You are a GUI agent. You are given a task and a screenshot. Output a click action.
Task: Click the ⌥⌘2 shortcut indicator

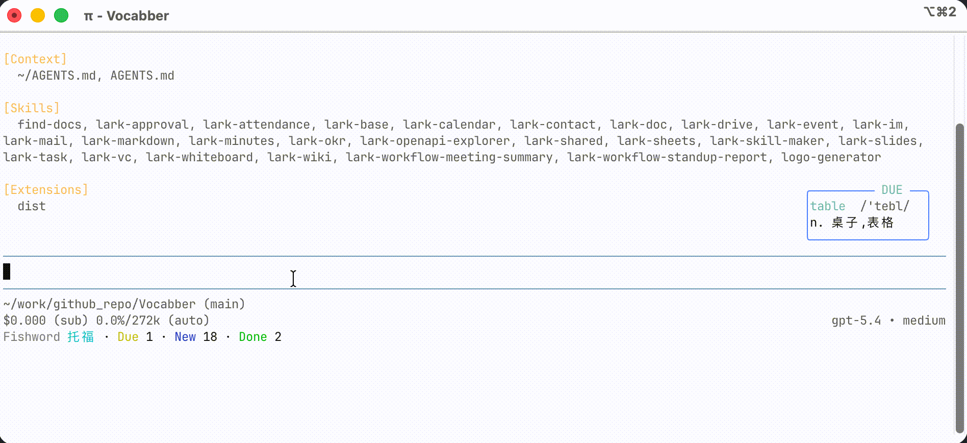coord(940,12)
